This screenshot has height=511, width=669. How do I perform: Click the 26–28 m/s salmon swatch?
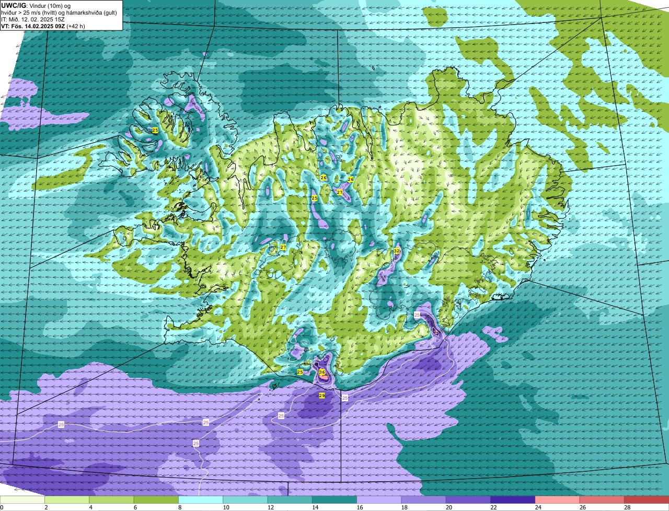click(x=602, y=500)
